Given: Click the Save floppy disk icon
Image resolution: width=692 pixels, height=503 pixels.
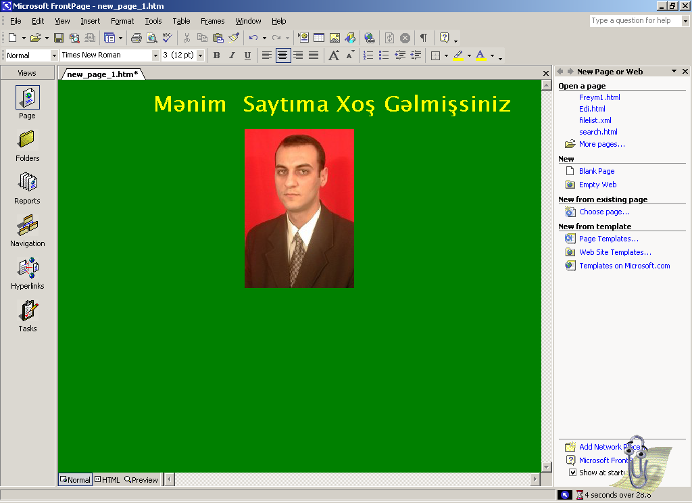Looking at the screenshot, I should [59, 38].
